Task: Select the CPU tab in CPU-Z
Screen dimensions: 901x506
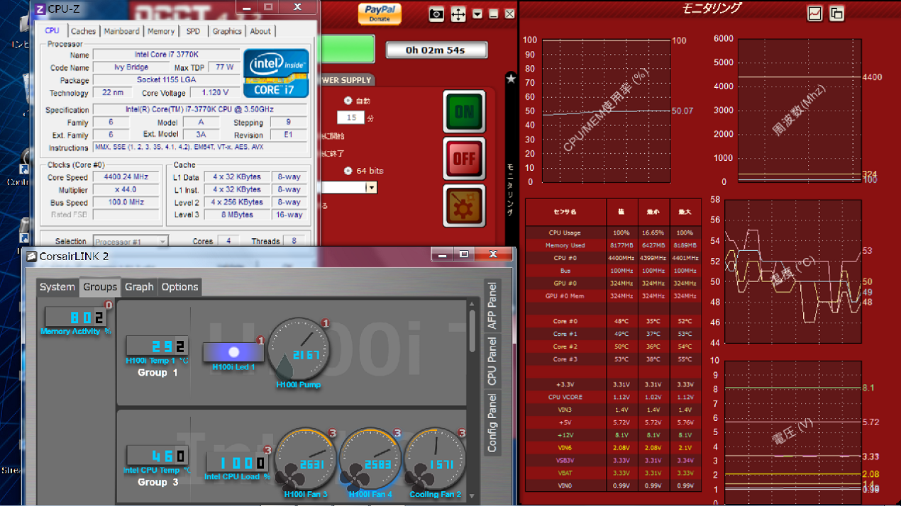Action: 52,31
